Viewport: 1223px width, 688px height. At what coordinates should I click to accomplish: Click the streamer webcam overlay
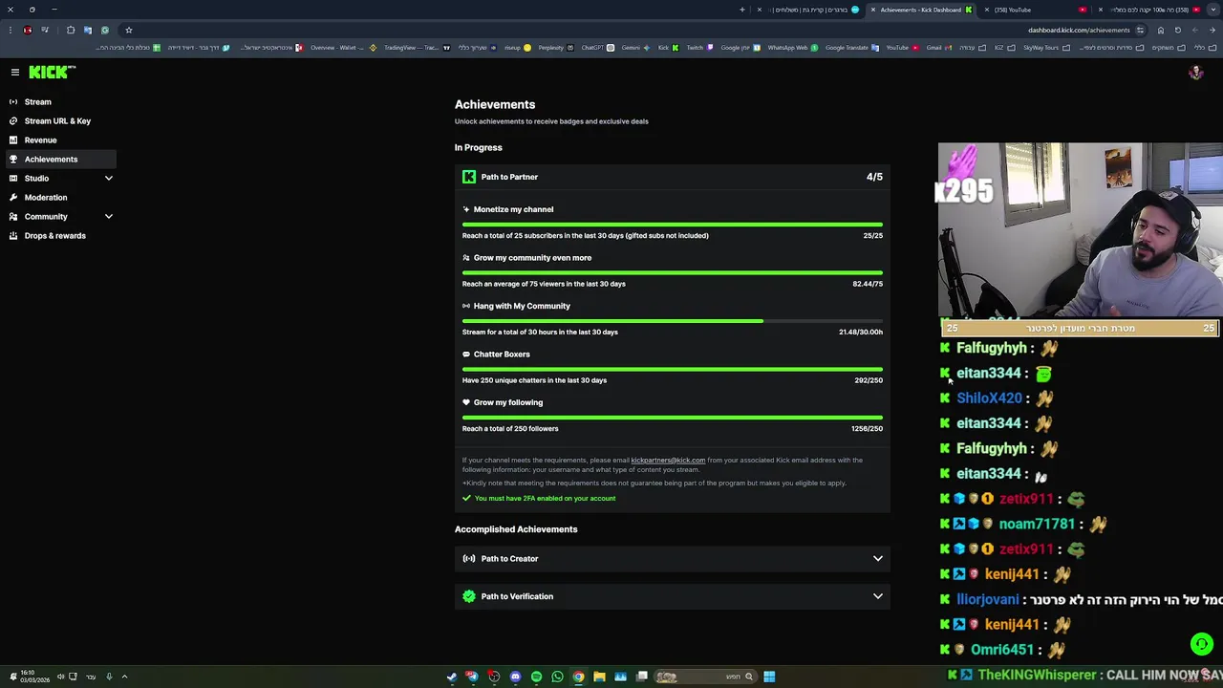[x=1080, y=231]
